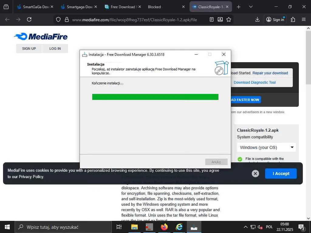This screenshot has height=233, width=311.
Task: Click installer title bar download icon
Action: [x=85, y=55]
